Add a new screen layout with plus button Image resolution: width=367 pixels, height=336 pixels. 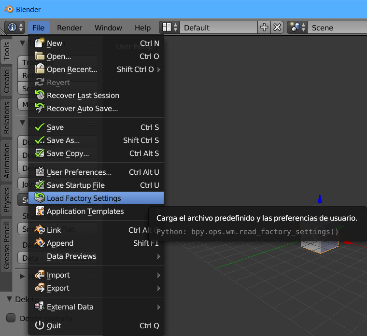pyautogui.click(x=264, y=28)
